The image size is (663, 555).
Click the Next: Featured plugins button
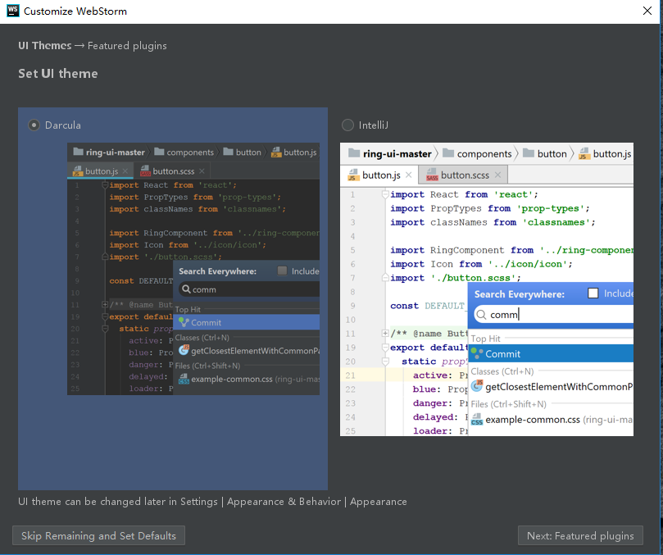coord(580,535)
